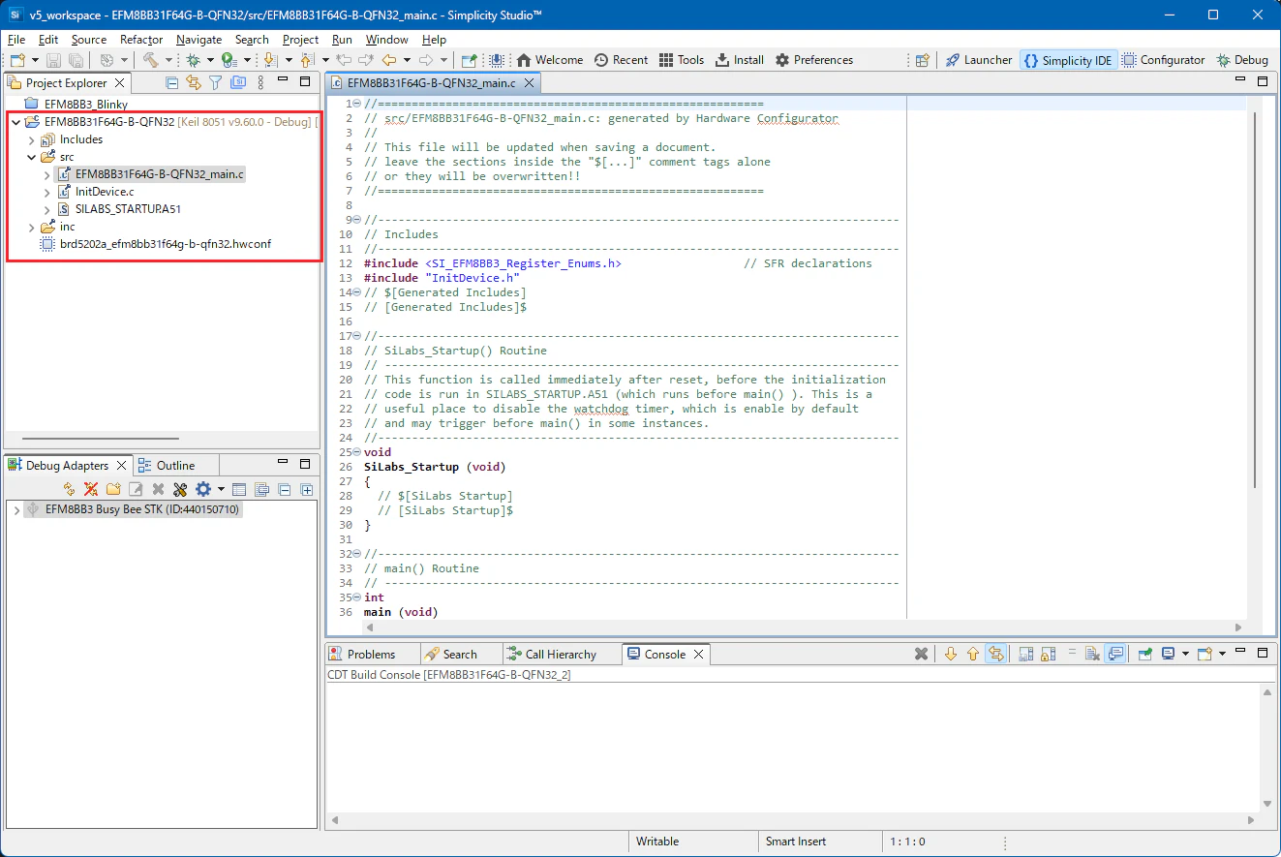Image resolution: width=1281 pixels, height=857 pixels.
Task: Click the Build hammer icon in toolbar
Action: click(x=150, y=60)
